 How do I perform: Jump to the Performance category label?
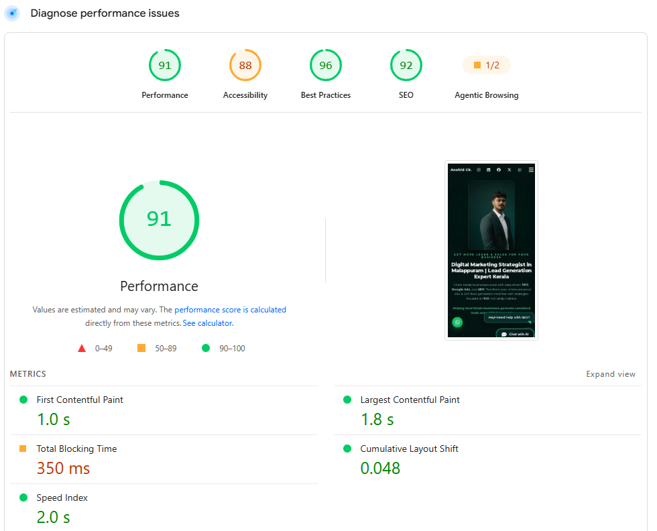[165, 95]
